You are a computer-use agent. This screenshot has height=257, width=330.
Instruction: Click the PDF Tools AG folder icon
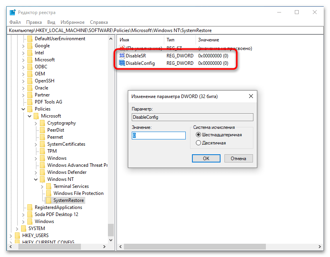tap(30, 102)
